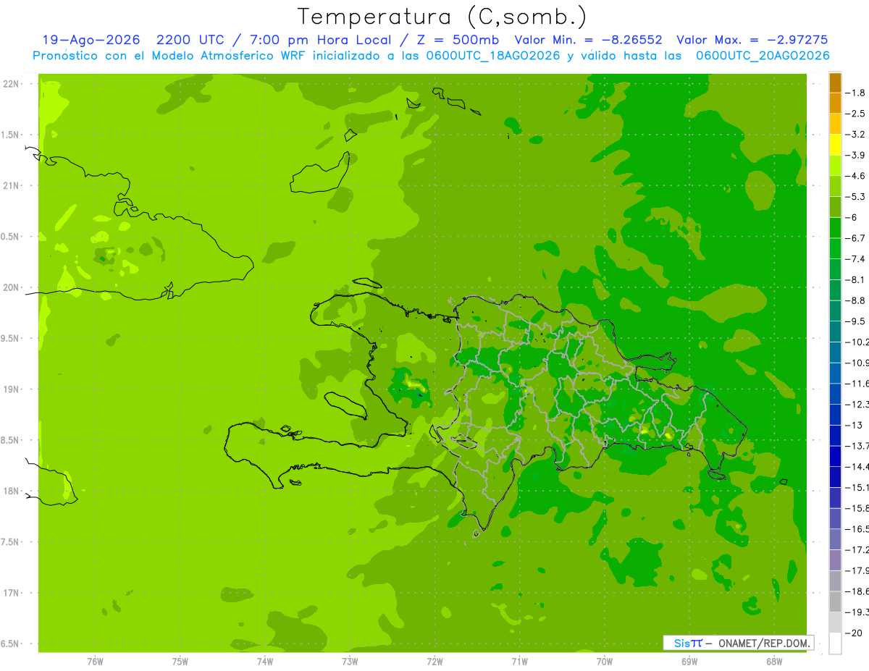Image resolution: width=869 pixels, height=671 pixels.
Task: Click the 'Valor Max. = -2.97275' text
Action: 752,40
